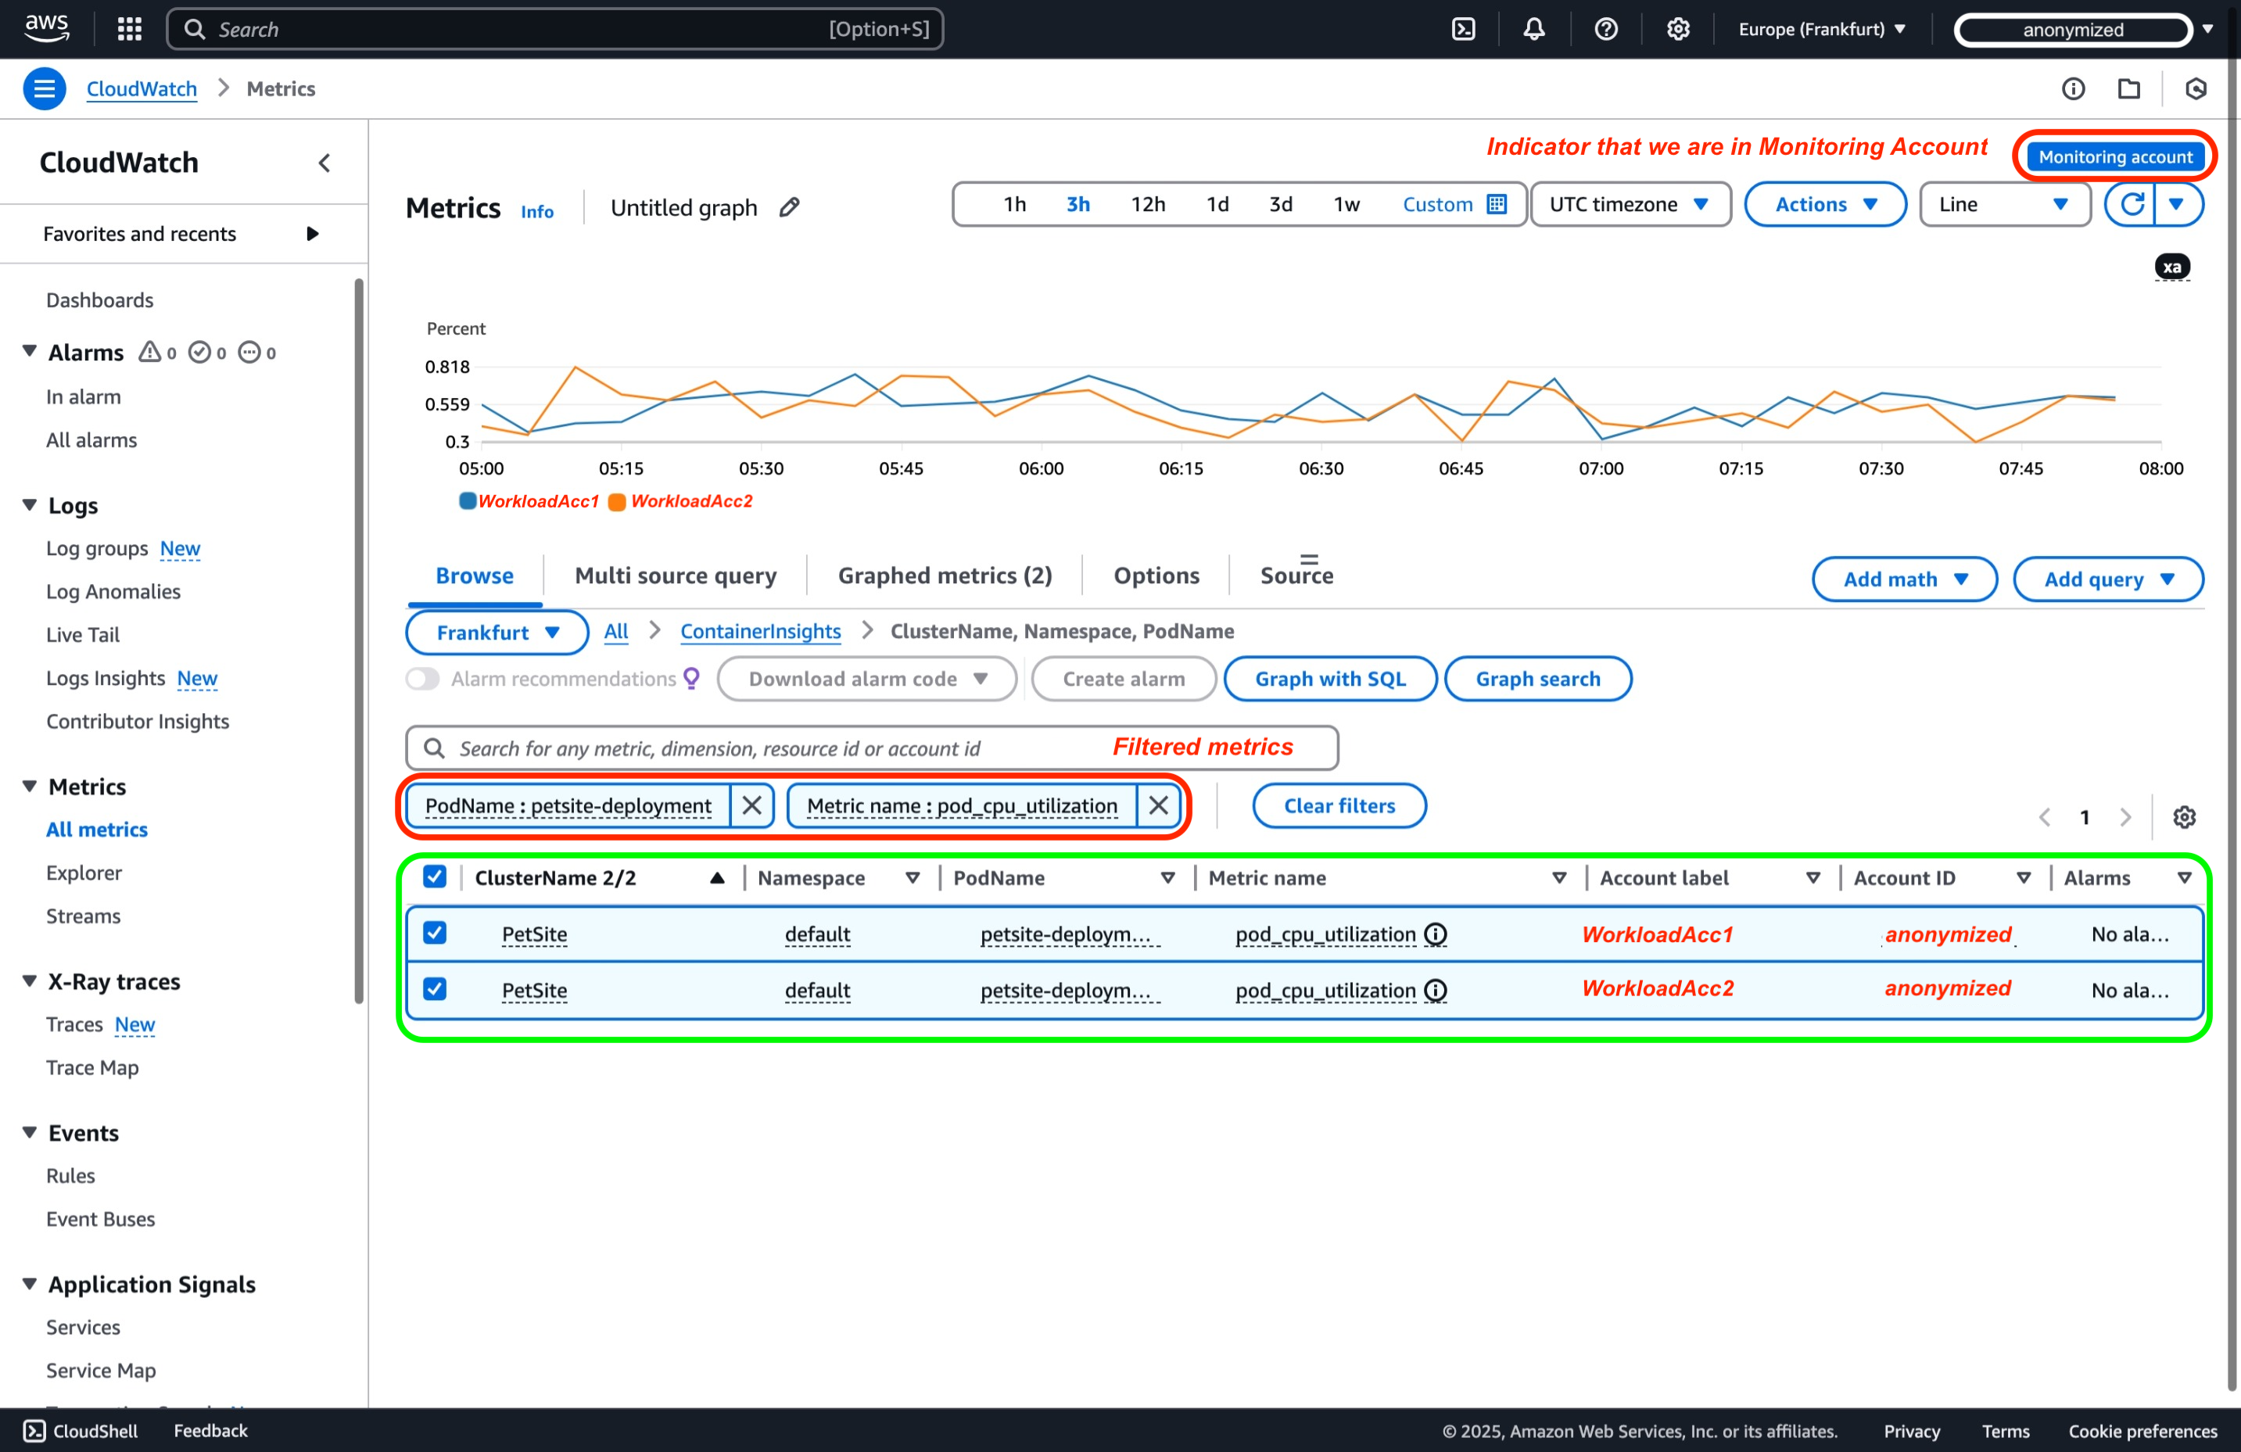2241x1452 pixels.
Task: Show info for WorkloadAcc1 pod_cpu_utilization
Action: tap(1435, 934)
